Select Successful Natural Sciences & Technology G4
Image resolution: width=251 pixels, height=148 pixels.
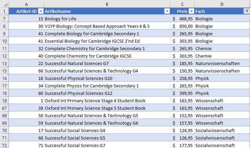pos(107,71)
